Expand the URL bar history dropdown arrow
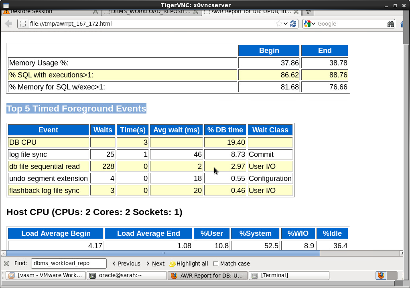This screenshot has height=288, width=410. (x=286, y=24)
